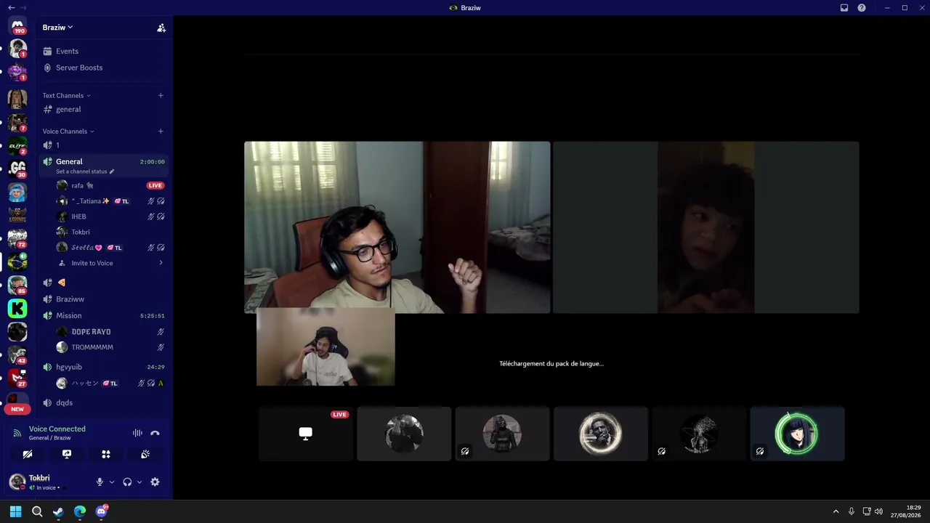This screenshot has height=523, width=930.
Task: Click Tatiana's muted microphone indicator
Action: coord(151,201)
